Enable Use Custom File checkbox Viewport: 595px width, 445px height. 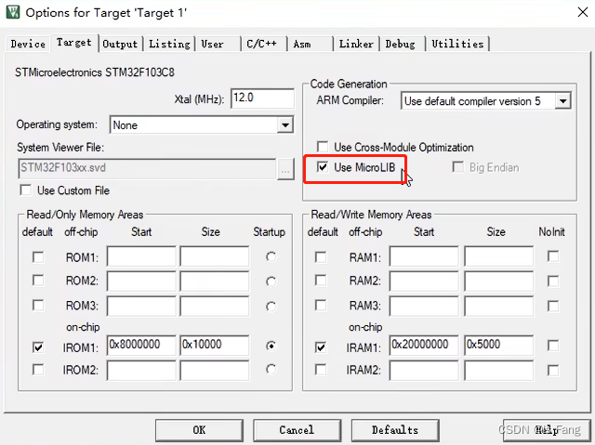tap(26, 190)
